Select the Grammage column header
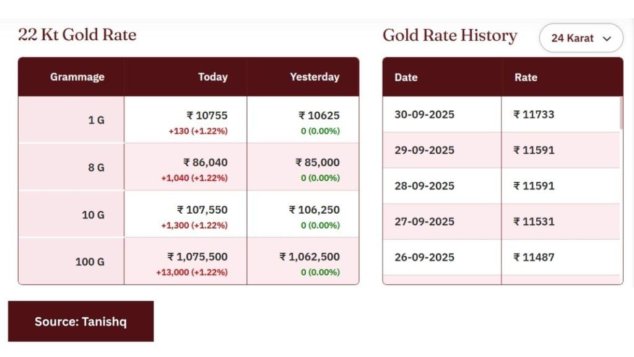This screenshot has height=357, width=634. (77, 77)
